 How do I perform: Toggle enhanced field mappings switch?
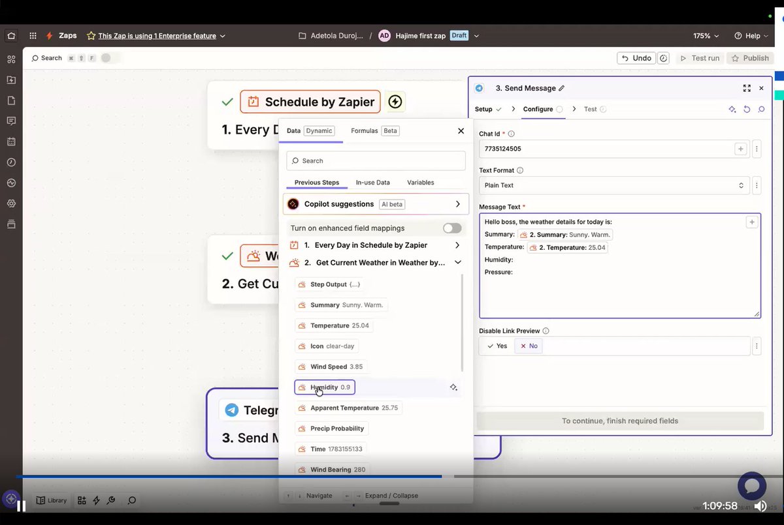(452, 228)
